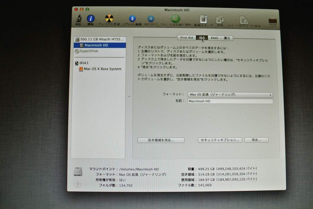
Task: Switch to the RAID tab
Action: (214, 38)
